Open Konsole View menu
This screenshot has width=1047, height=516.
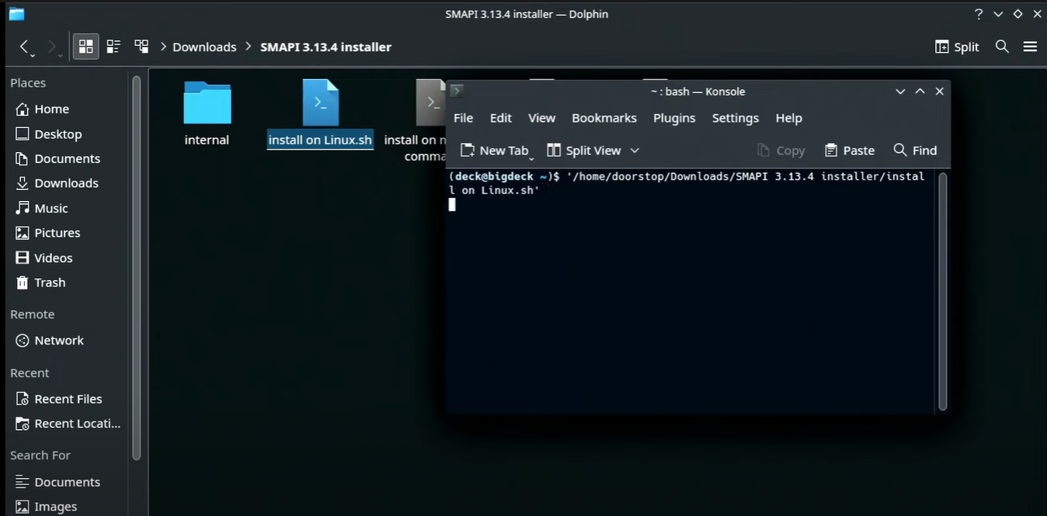coord(542,118)
